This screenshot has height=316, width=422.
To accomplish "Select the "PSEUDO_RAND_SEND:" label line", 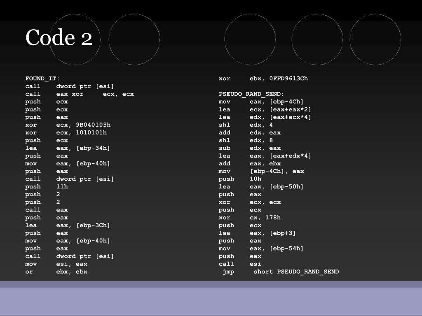I will tap(251, 94).
